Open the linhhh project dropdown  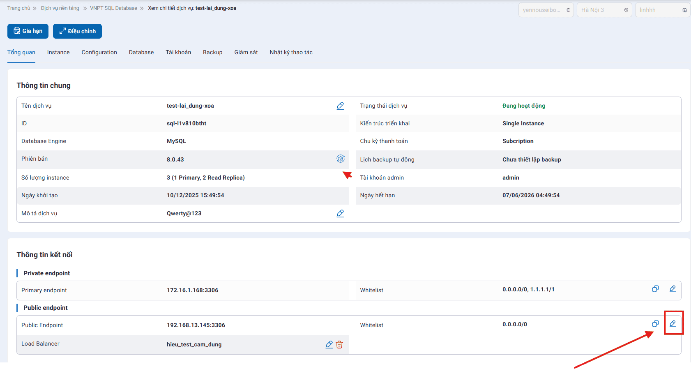click(x=662, y=10)
